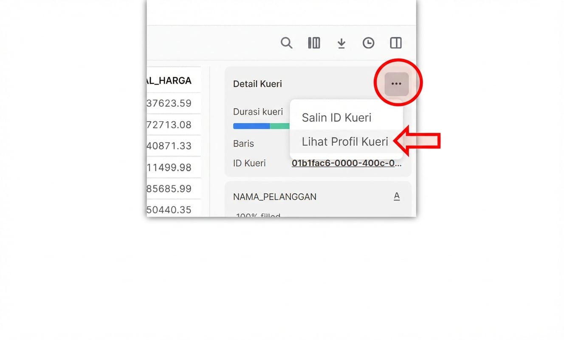Select the columns display icon
Image resolution: width=564 pixels, height=340 pixels.
tap(314, 43)
